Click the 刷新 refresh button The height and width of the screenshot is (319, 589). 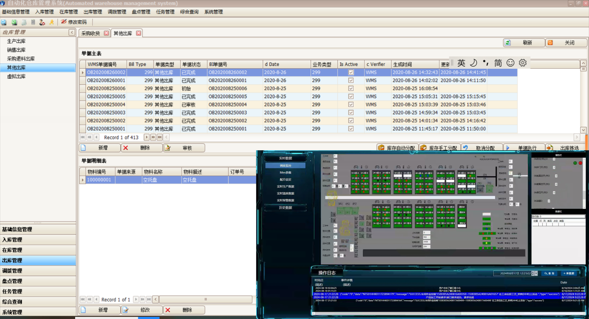click(x=524, y=43)
